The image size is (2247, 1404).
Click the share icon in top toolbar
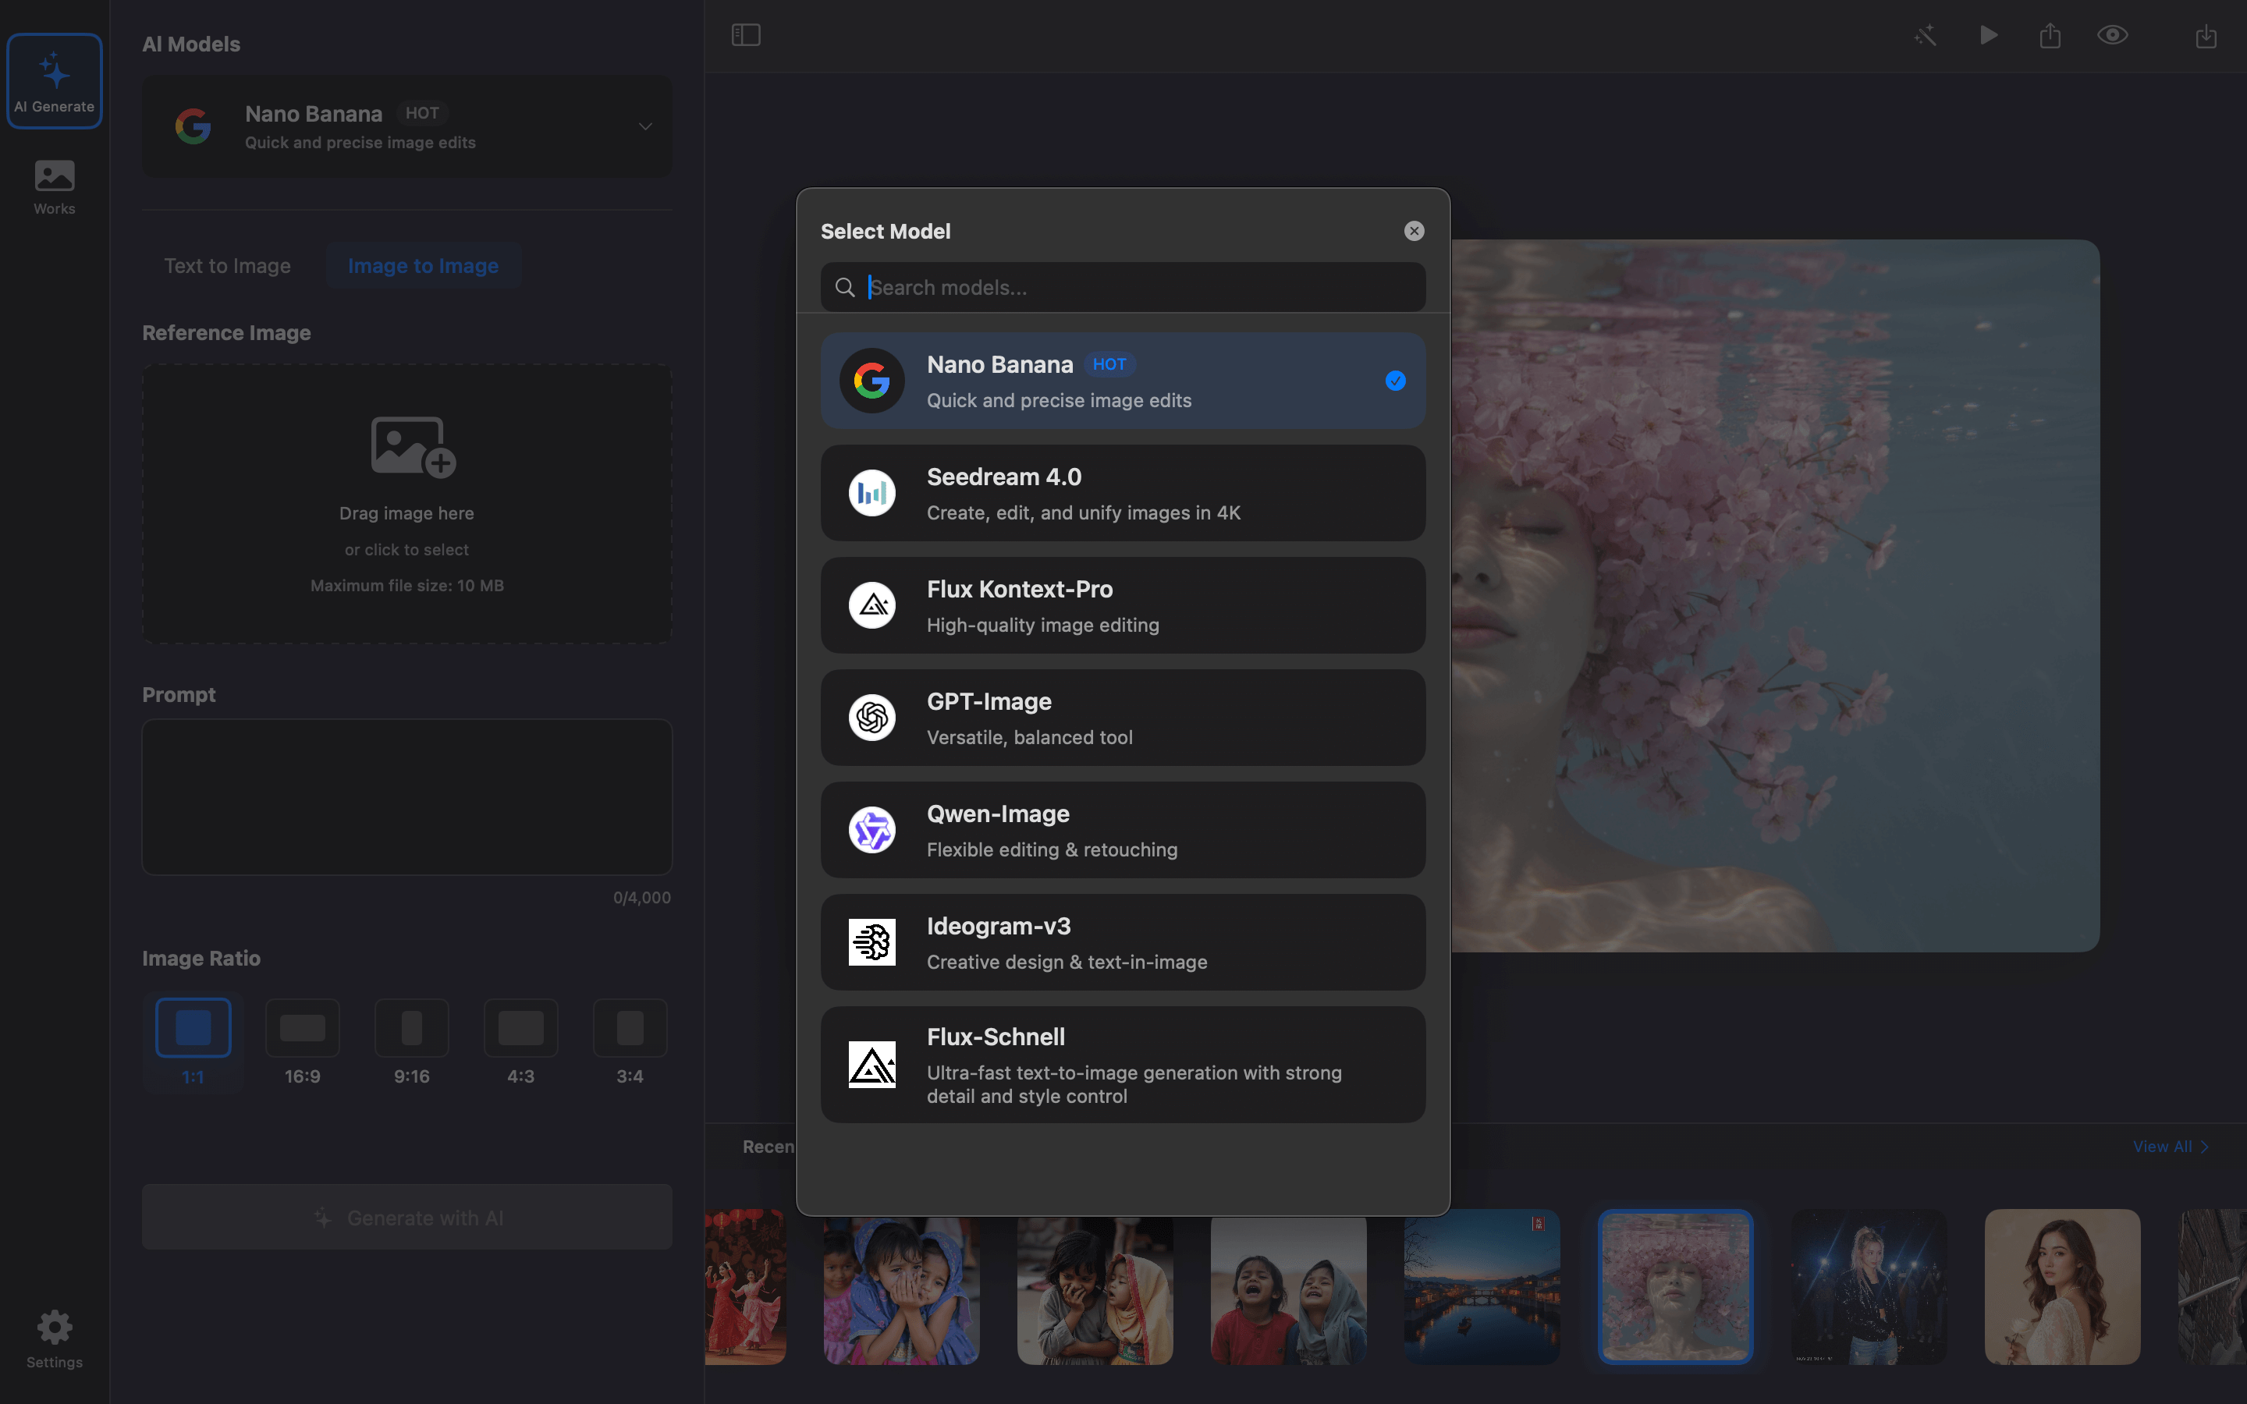click(2050, 35)
